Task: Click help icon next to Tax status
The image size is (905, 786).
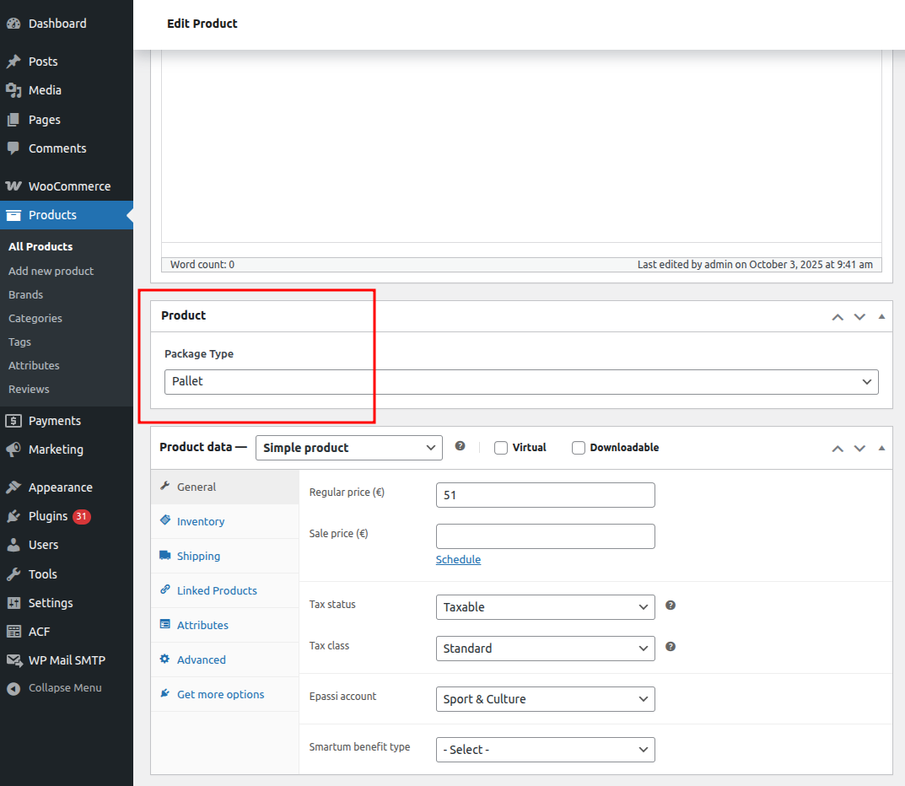Action: click(x=671, y=606)
